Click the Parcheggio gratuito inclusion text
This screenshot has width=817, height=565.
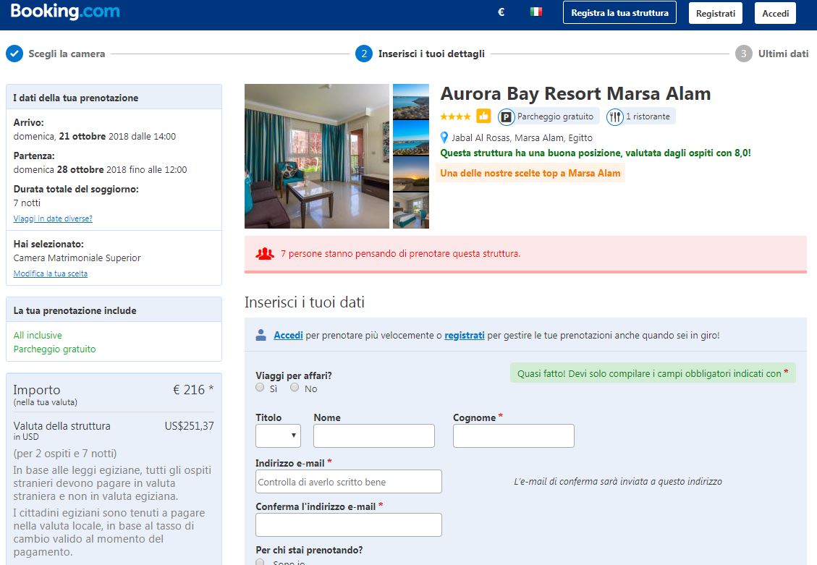pyautogui.click(x=55, y=349)
